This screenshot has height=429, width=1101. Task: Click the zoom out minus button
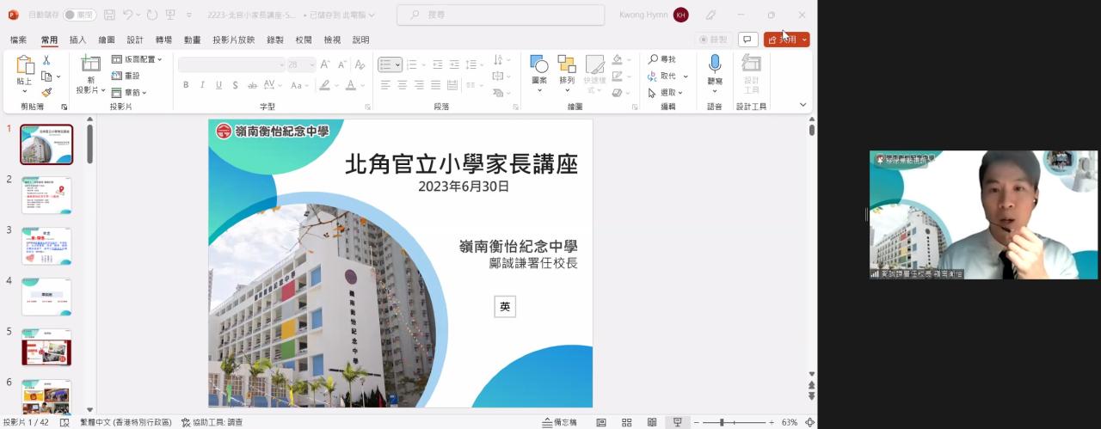(x=697, y=422)
